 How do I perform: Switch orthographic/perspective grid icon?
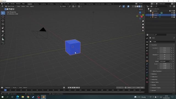pos(143,31)
